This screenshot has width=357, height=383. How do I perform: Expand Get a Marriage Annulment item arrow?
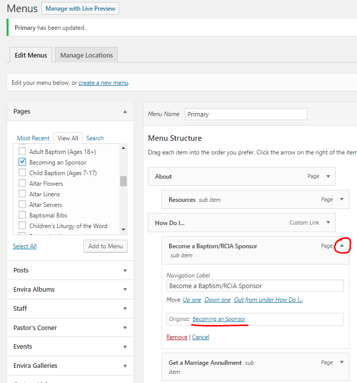342,362
